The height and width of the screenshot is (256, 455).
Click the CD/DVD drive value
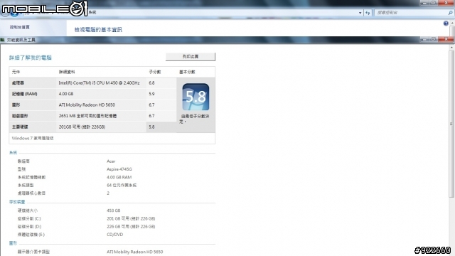click(x=115, y=235)
